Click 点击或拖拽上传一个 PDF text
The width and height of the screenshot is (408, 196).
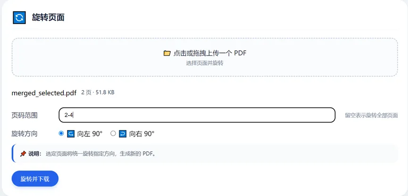pos(210,53)
